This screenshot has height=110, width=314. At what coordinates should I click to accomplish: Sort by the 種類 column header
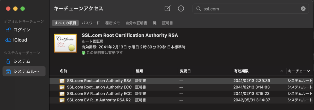click(x=139, y=71)
